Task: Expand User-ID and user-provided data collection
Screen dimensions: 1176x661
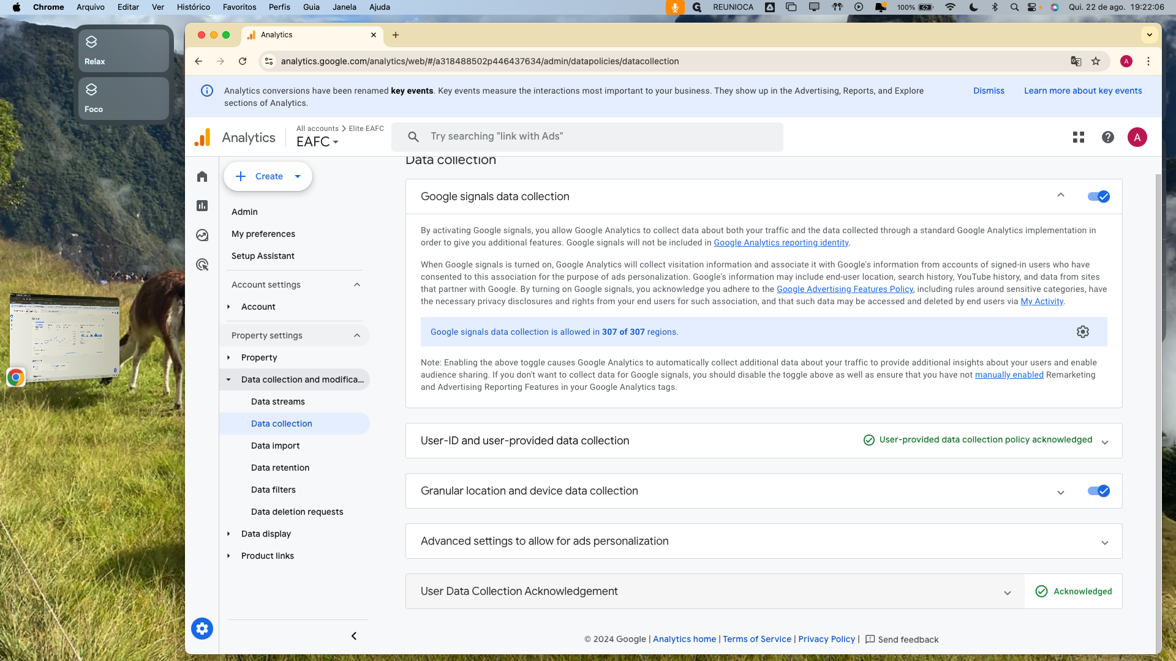Action: (x=1105, y=442)
